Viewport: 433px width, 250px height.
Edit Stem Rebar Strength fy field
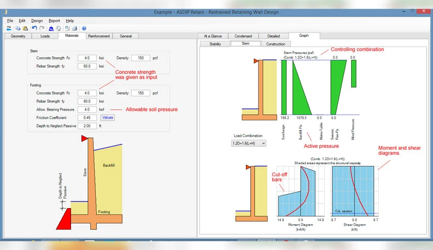87,66
